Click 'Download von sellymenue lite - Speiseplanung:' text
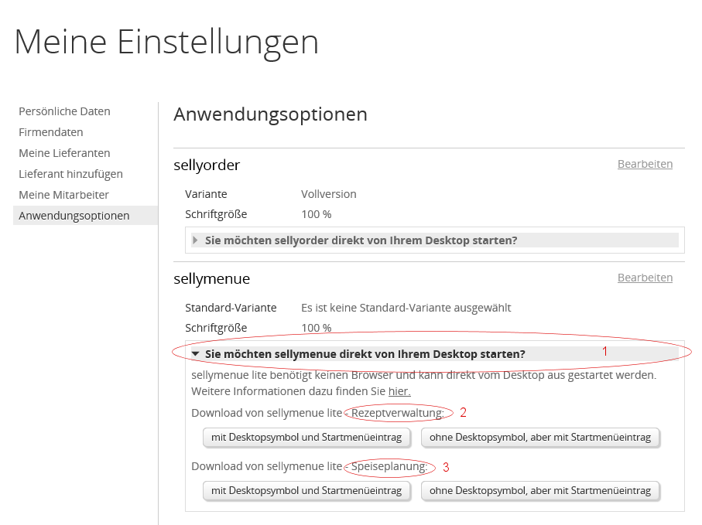This screenshot has width=702, height=525. [310, 466]
